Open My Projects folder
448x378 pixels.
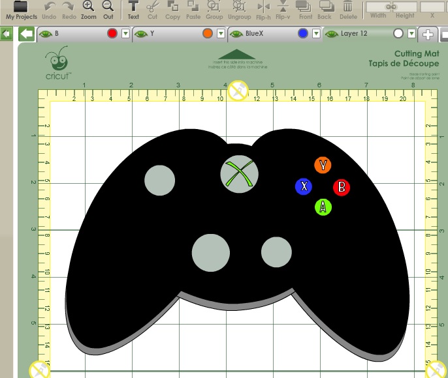click(21, 10)
